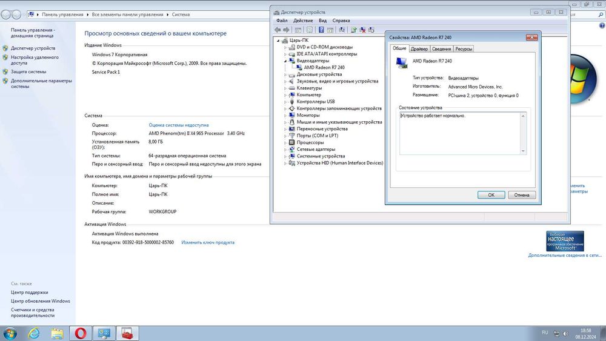
Task: Open Центр обновления Windows link
Action: tap(41, 301)
